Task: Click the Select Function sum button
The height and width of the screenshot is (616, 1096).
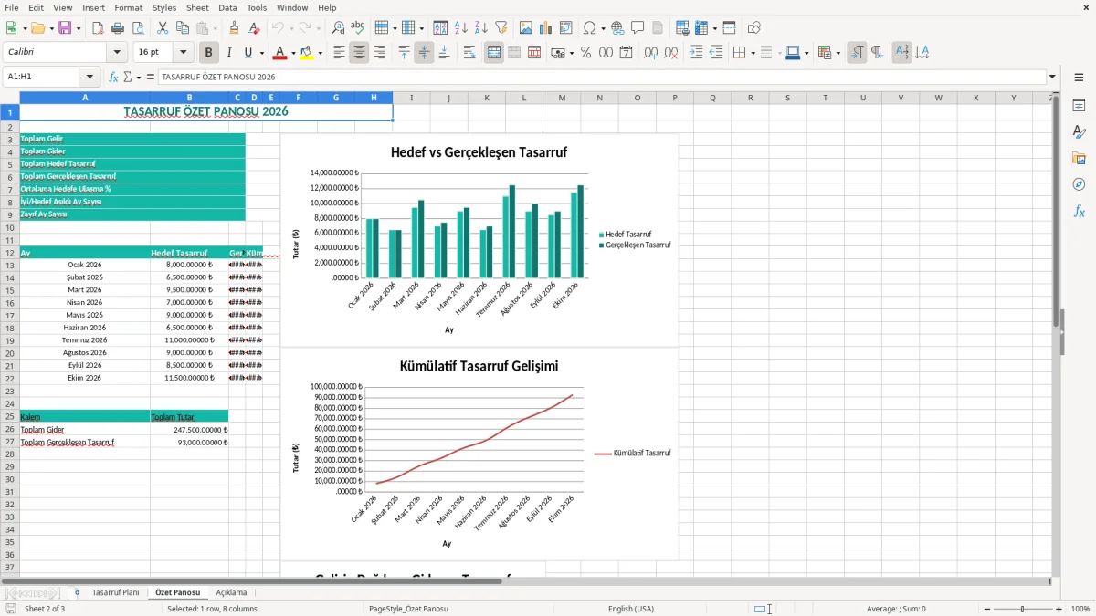Action: click(x=127, y=77)
